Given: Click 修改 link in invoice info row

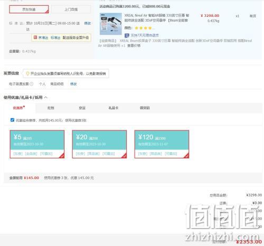Looking at the screenshot, I should [x=73, y=84].
